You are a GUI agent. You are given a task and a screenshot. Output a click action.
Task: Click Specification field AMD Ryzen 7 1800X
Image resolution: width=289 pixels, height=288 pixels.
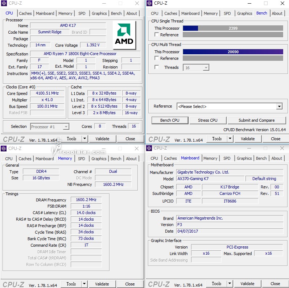click(x=85, y=54)
